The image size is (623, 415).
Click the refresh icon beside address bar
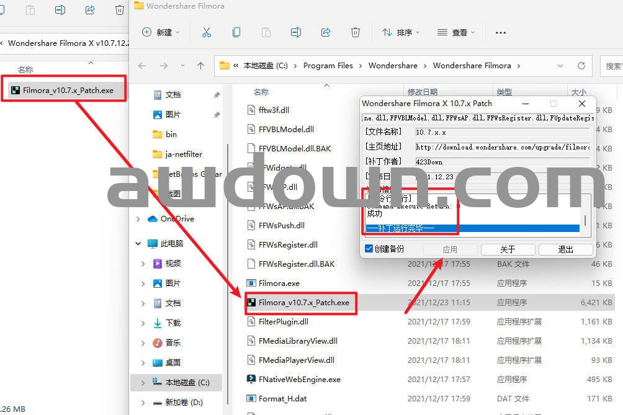coord(581,66)
